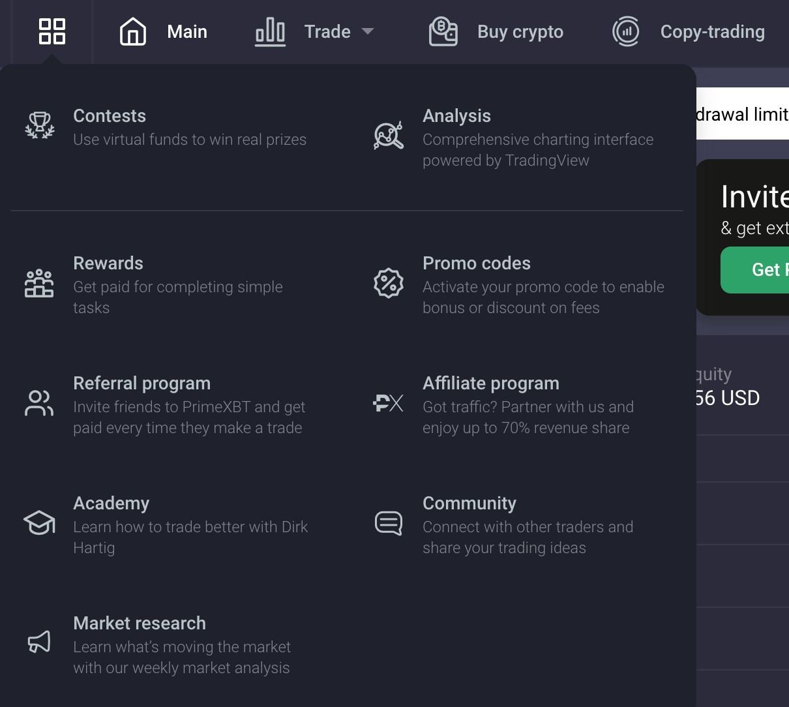This screenshot has width=789, height=707.
Task: Open Copy-trading from the top navigation
Action: (x=712, y=31)
